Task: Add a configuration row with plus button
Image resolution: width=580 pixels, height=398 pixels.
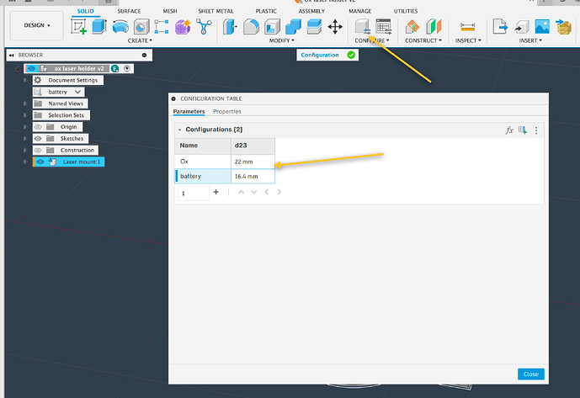Action: (x=216, y=192)
